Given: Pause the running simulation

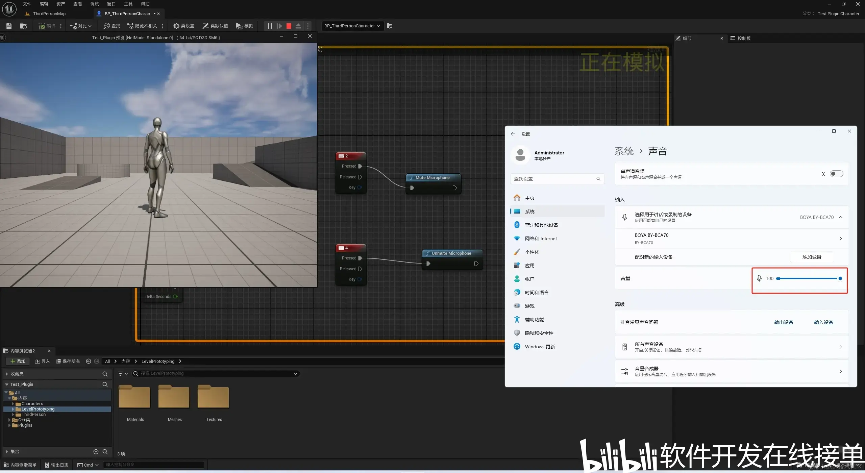Looking at the screenshot, I should point(270,26).
